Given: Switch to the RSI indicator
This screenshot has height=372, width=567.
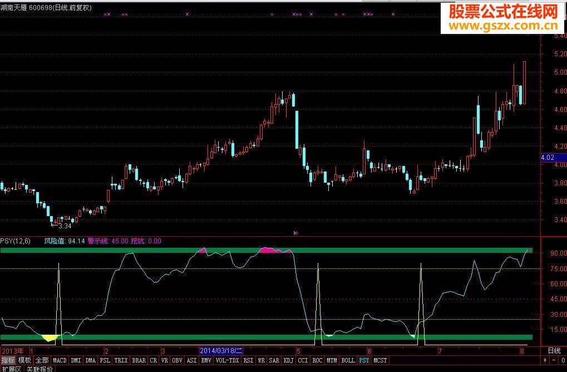Looking at the screenshot, I should point(248,360).
